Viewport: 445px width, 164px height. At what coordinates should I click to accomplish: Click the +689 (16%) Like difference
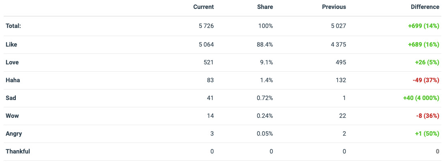click(x=424, y=45)
